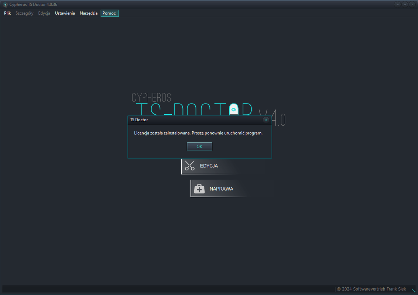Screen dimensions: 418x295
Task: Open the Narzędzia menu
Action: pos(89,13)
